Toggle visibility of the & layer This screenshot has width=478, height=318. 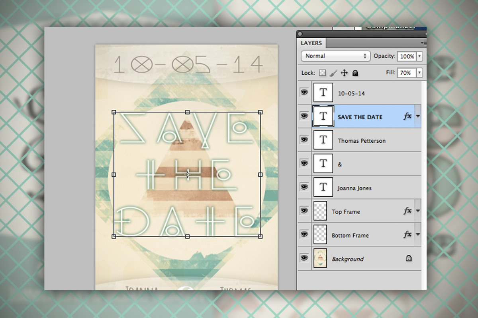[x=304, y=163]
